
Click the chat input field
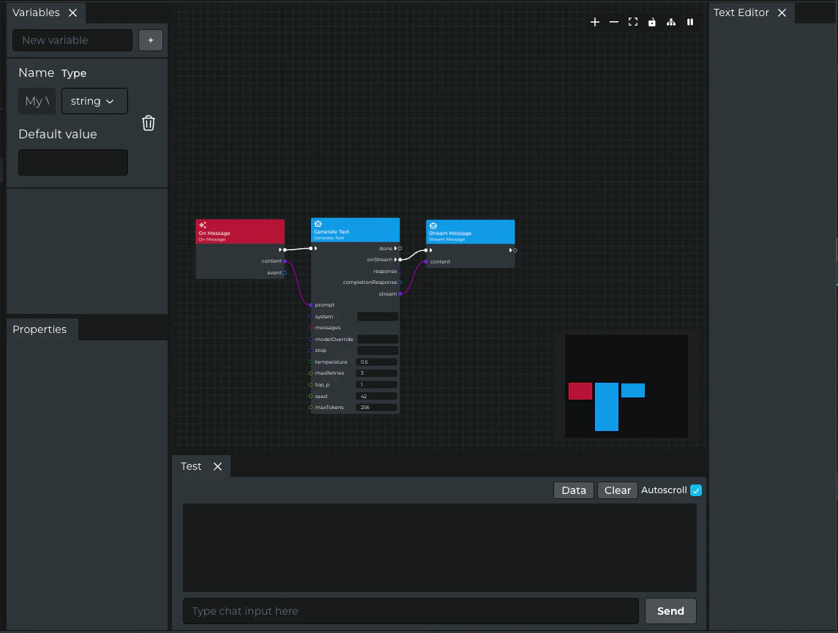coord(411,611)
